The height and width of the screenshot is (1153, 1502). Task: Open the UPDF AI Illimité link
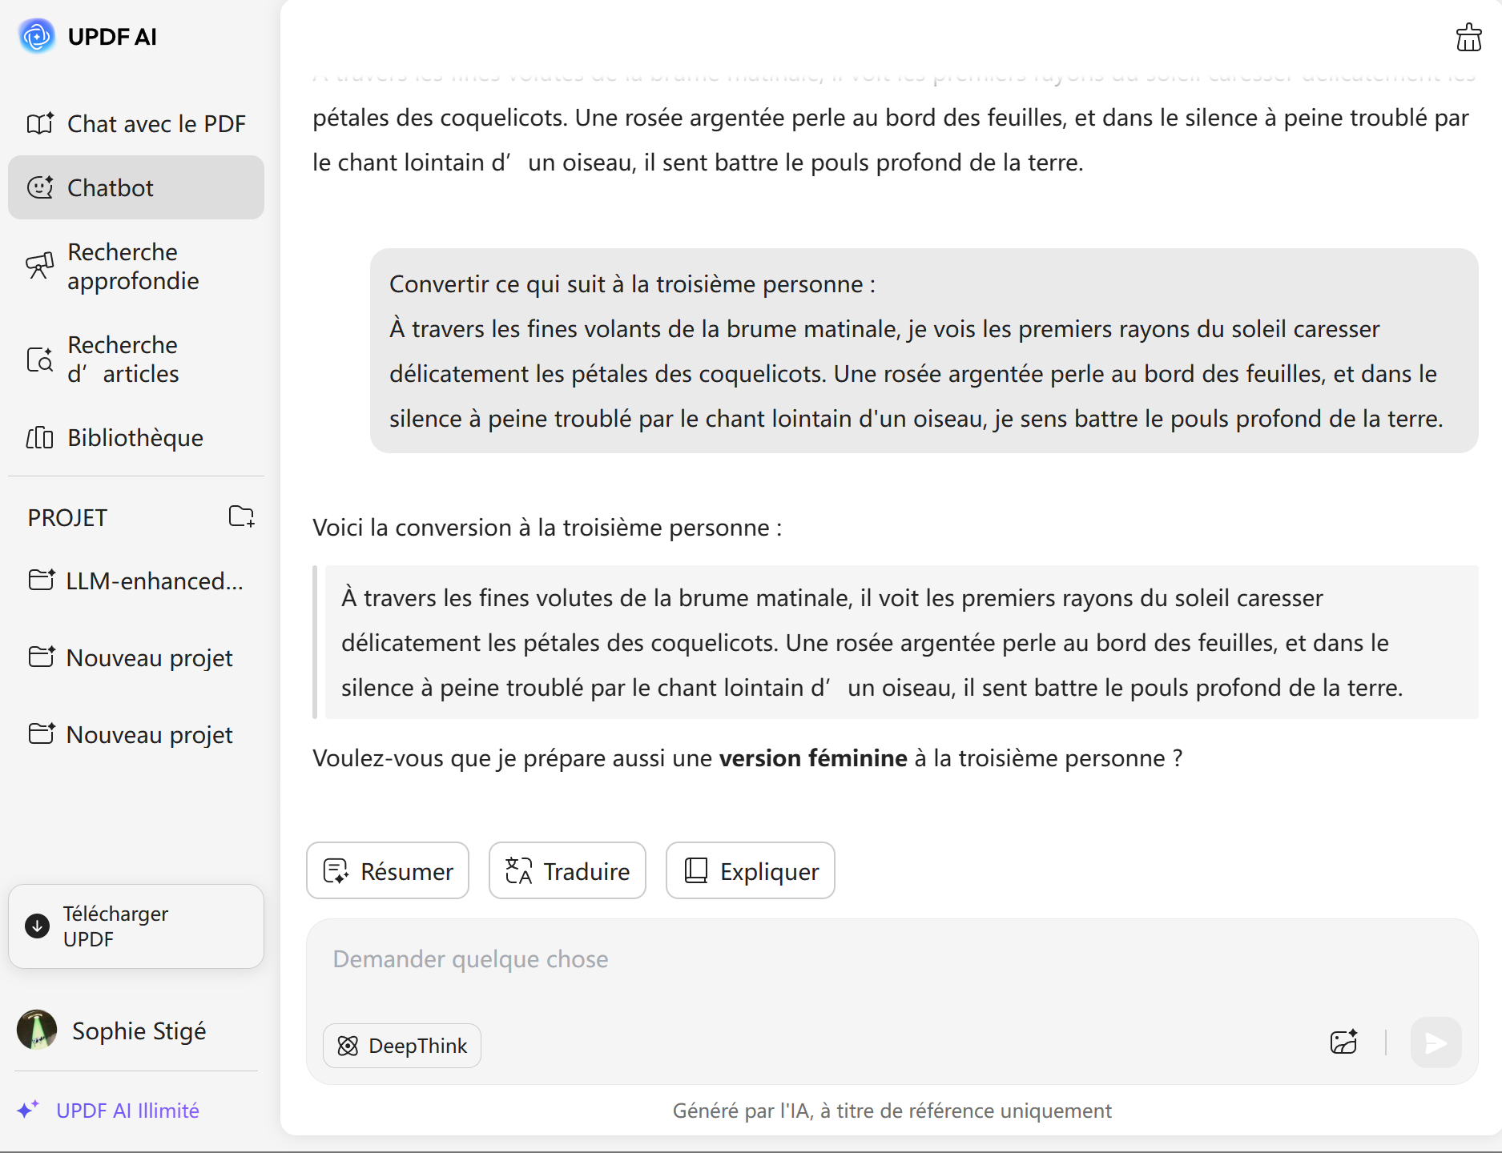pyautogui.click(x=127, y=1110)
